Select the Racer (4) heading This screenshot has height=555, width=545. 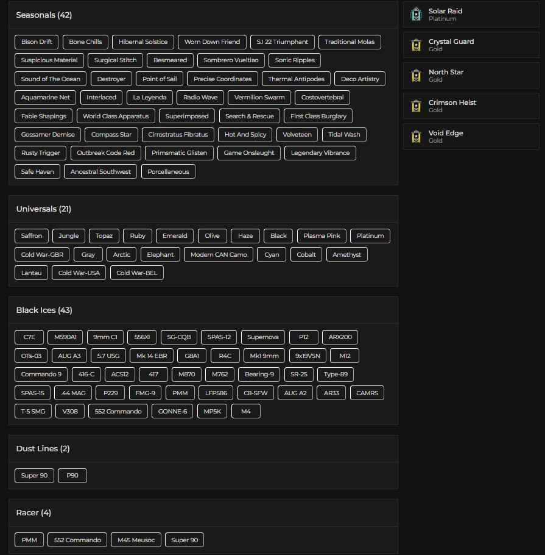[33, 513]
